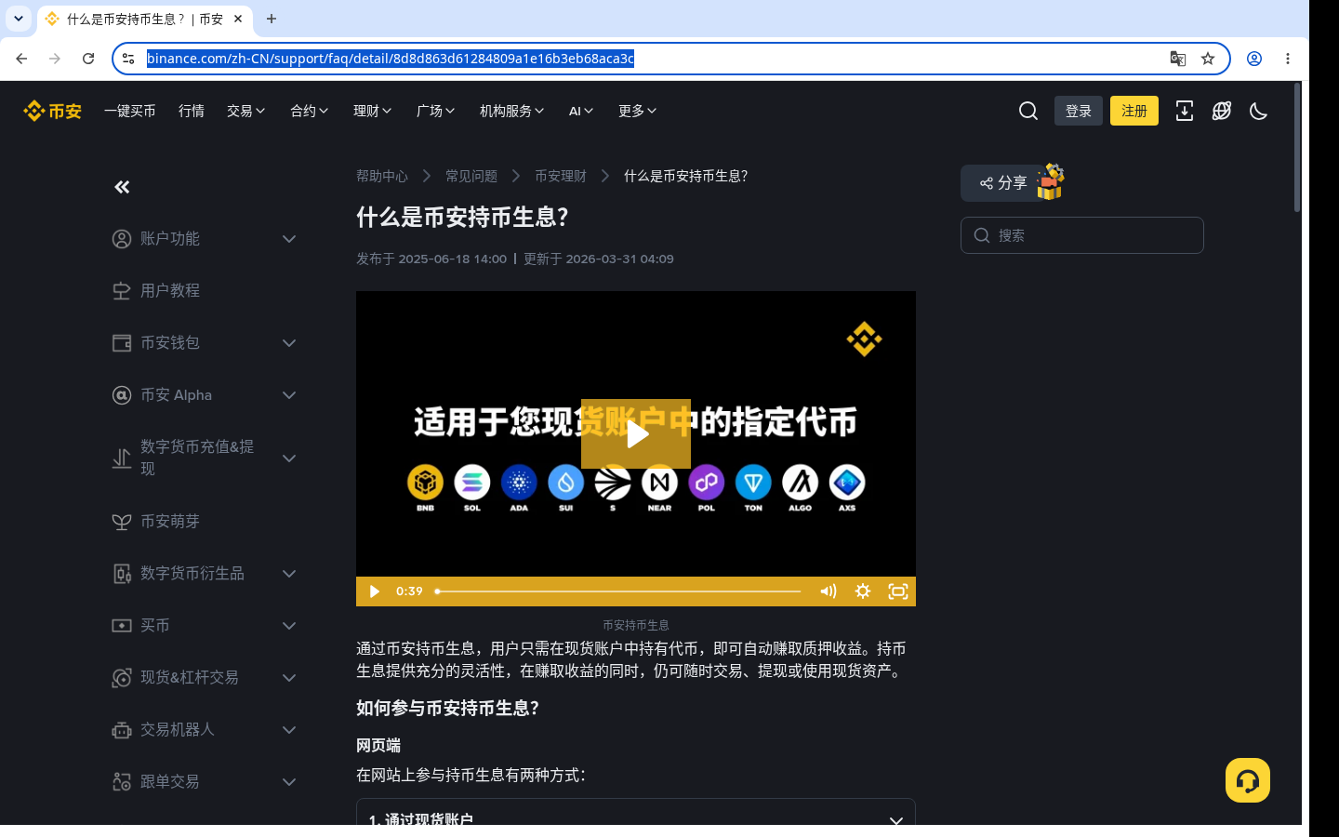Screen dimensions: 1339x837
Task: Click the 现货&杠杆交易 icon
Action: coord(122,678)
